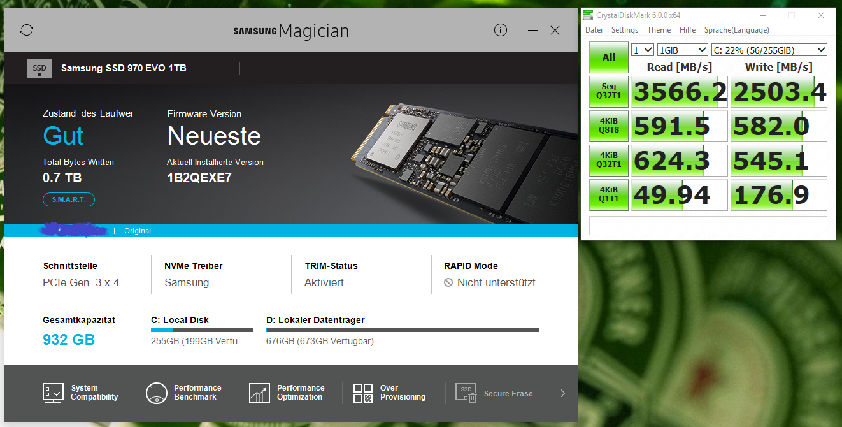Screen dimensions: 842x427
Task: Click the Seq read result 3566.2
Action: click(x=679, y=92)
